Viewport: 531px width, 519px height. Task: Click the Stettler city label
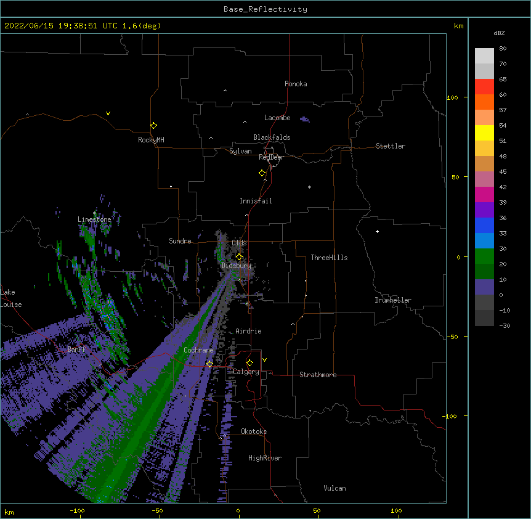(391, 146)
